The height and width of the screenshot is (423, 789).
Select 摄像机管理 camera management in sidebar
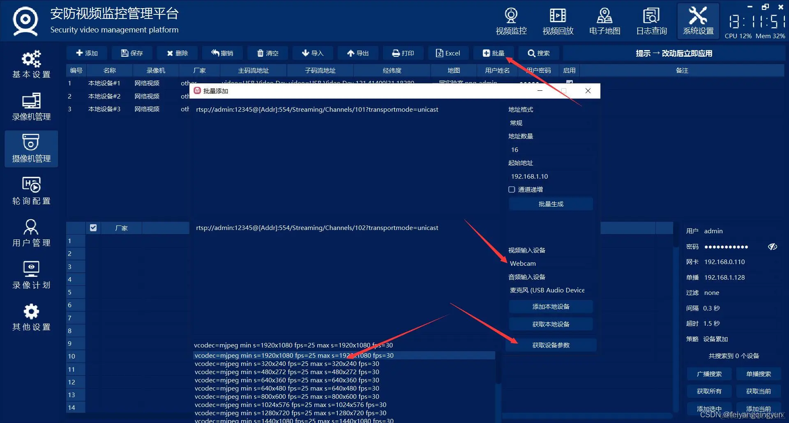click(31, 149)
